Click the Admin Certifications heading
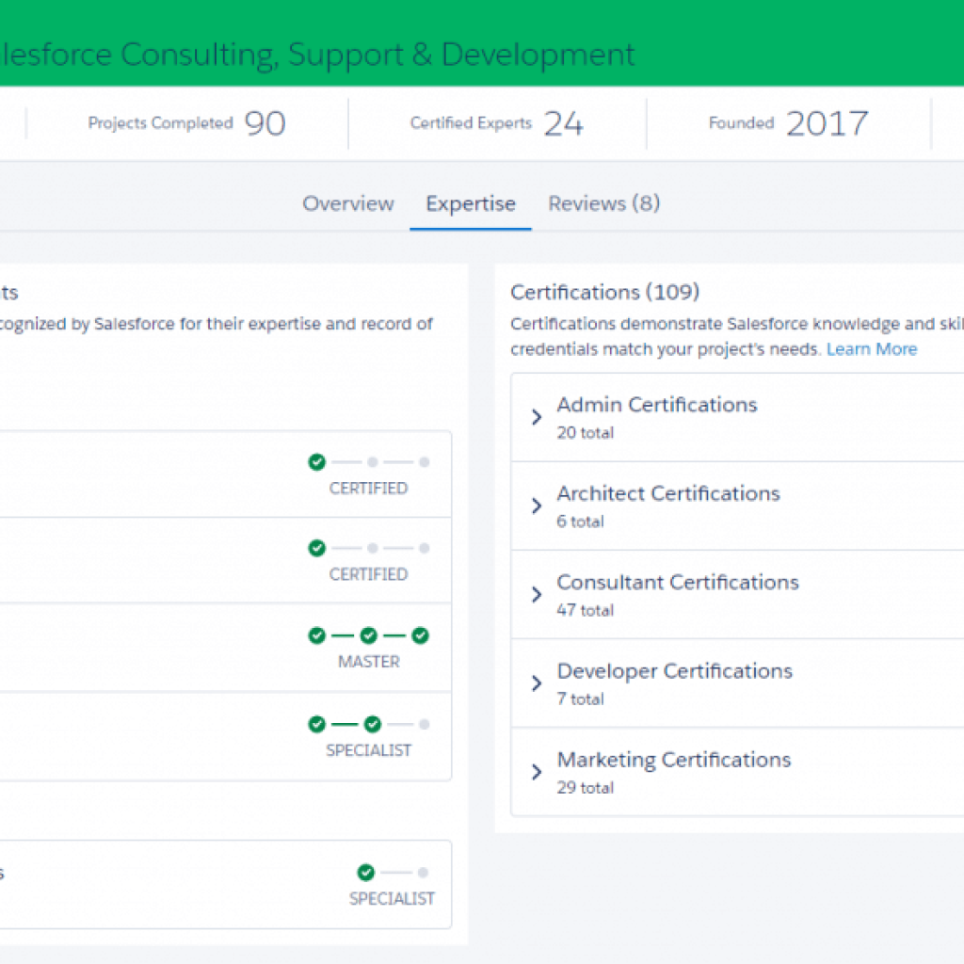 coord(656,405)
